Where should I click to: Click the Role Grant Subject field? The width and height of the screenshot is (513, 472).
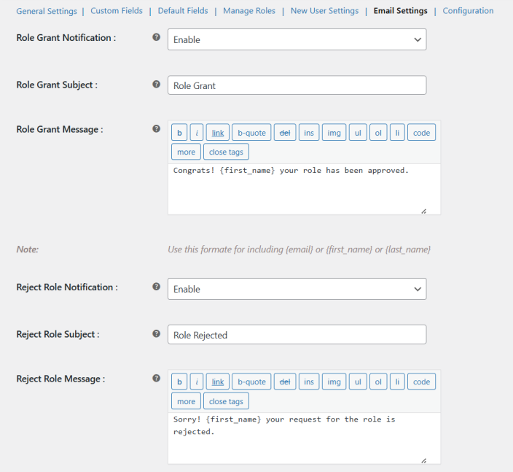tap(297, 85)
